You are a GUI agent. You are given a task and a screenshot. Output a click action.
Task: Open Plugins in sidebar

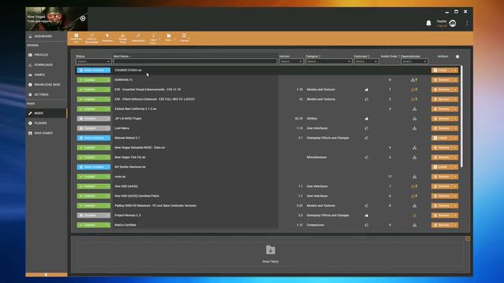(x=40, y=123)
